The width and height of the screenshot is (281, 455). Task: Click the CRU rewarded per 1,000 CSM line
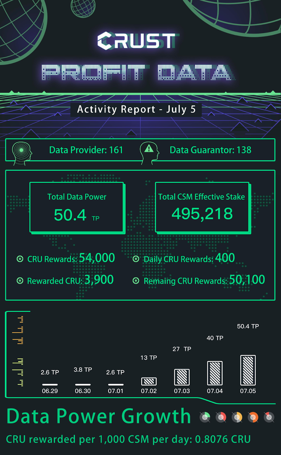(x=128, y=439)
